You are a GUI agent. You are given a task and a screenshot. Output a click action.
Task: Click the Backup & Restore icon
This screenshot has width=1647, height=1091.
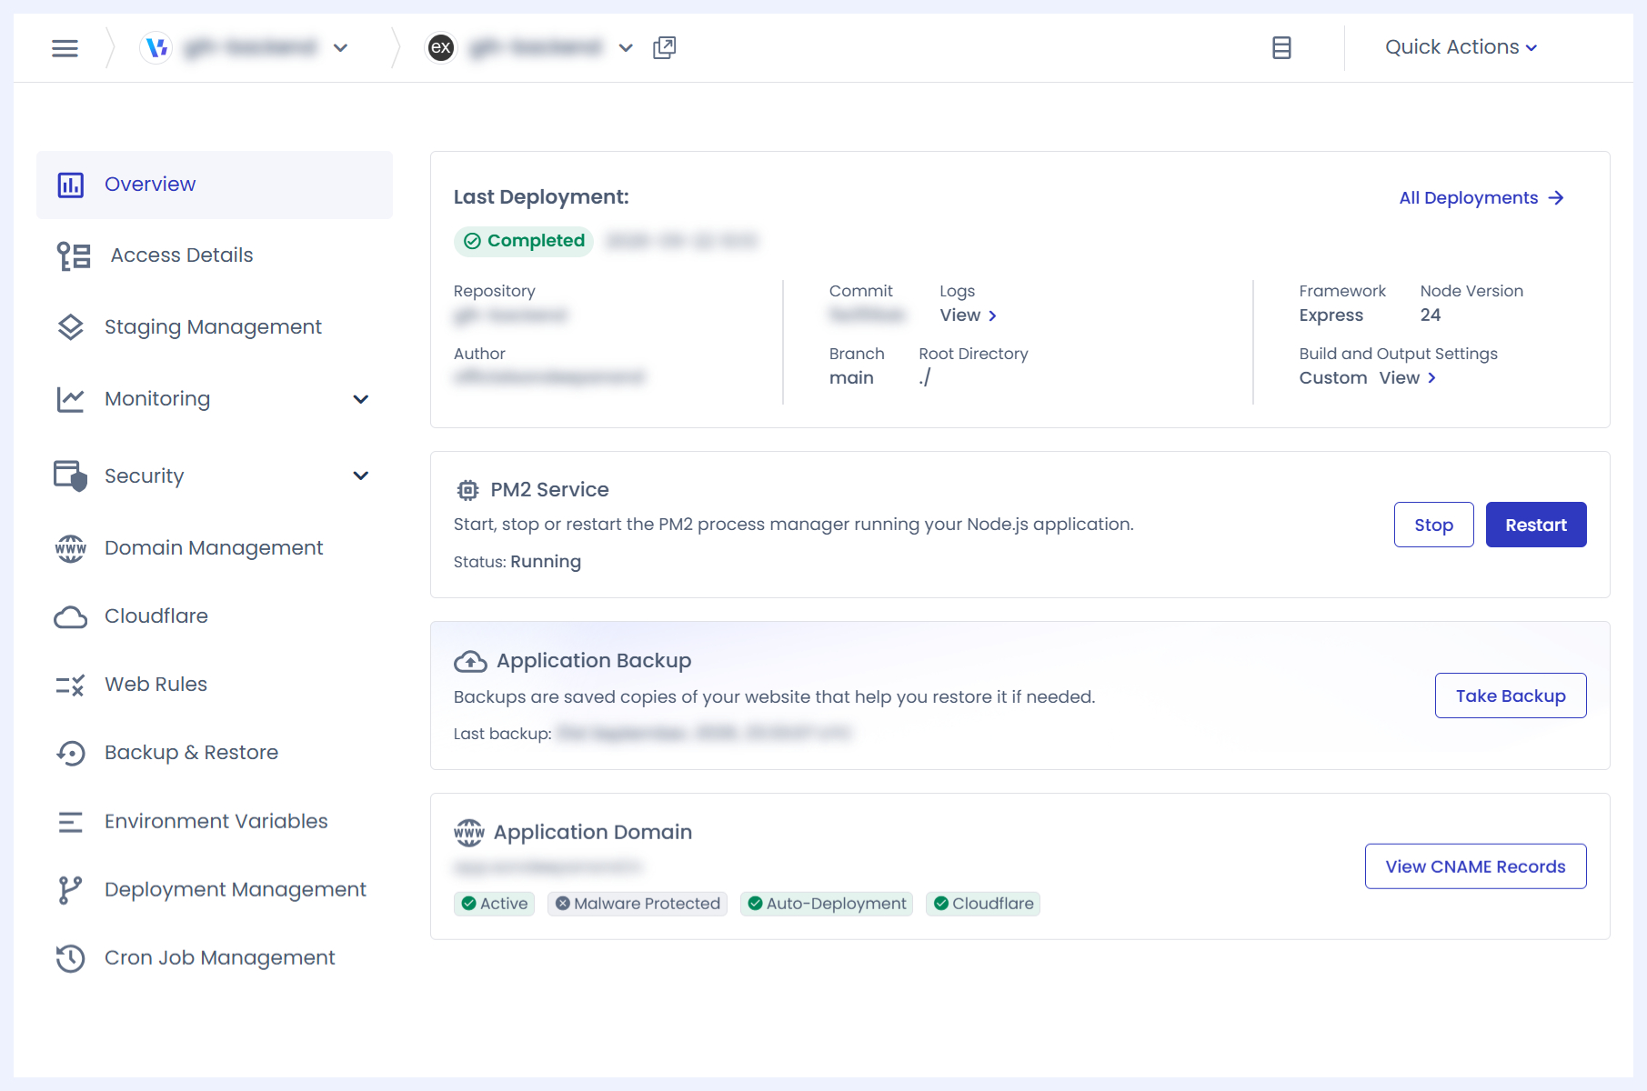[71, 753]
